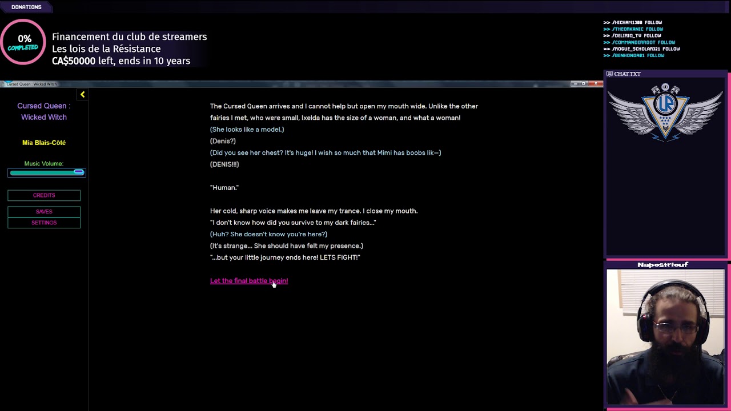Open the CREDITS menu

tap(44, 195)
